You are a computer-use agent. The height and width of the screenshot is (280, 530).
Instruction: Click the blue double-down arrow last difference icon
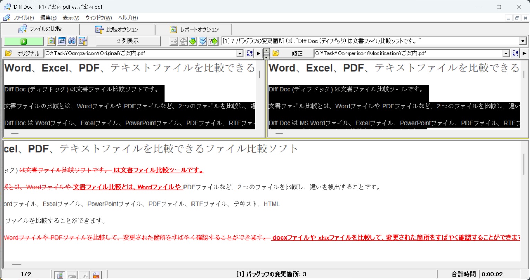203,41
